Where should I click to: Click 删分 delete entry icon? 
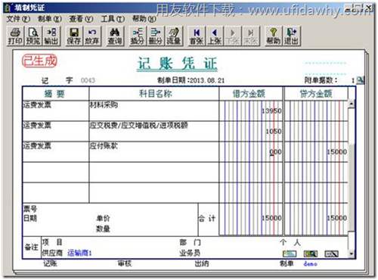(156, 36)
